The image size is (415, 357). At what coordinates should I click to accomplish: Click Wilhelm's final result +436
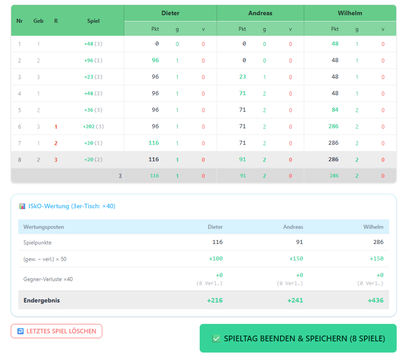pyautogui.click(x=375, y=300)
